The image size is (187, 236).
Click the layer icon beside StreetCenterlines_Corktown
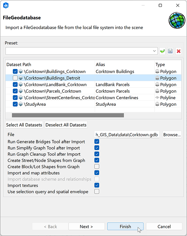21,98
